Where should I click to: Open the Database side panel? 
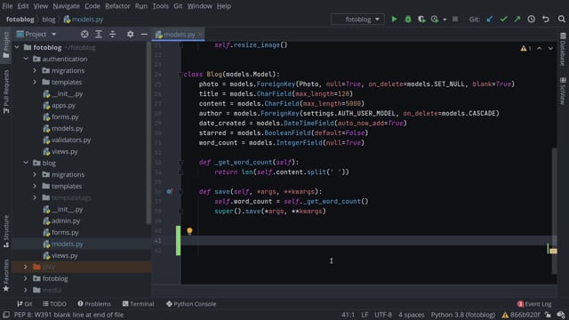(563, 50)
